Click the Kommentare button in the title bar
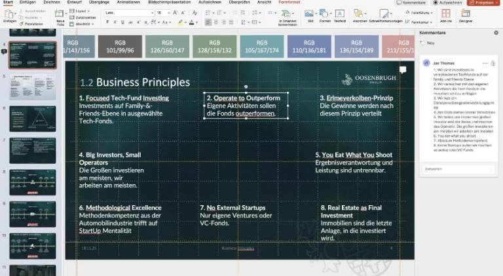 411,3
